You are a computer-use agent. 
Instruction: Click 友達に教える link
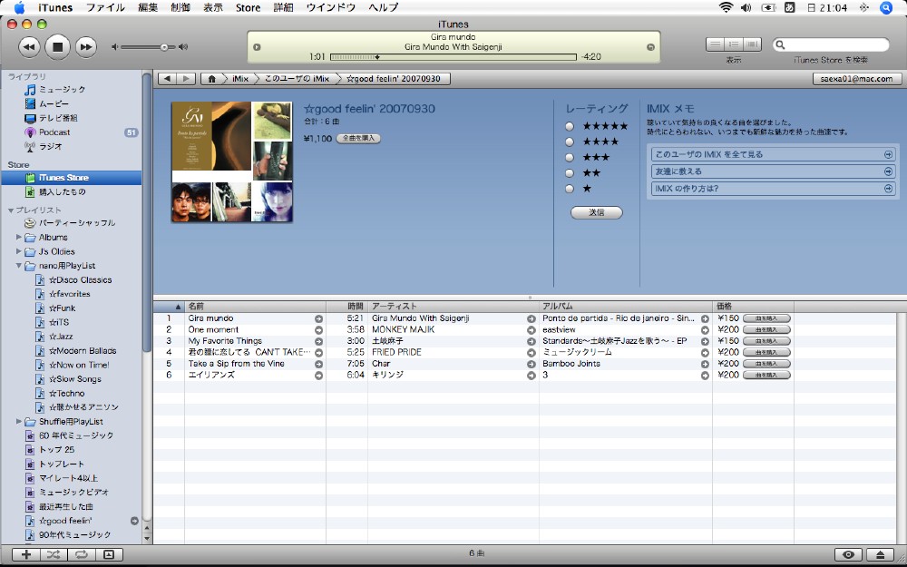773,171
